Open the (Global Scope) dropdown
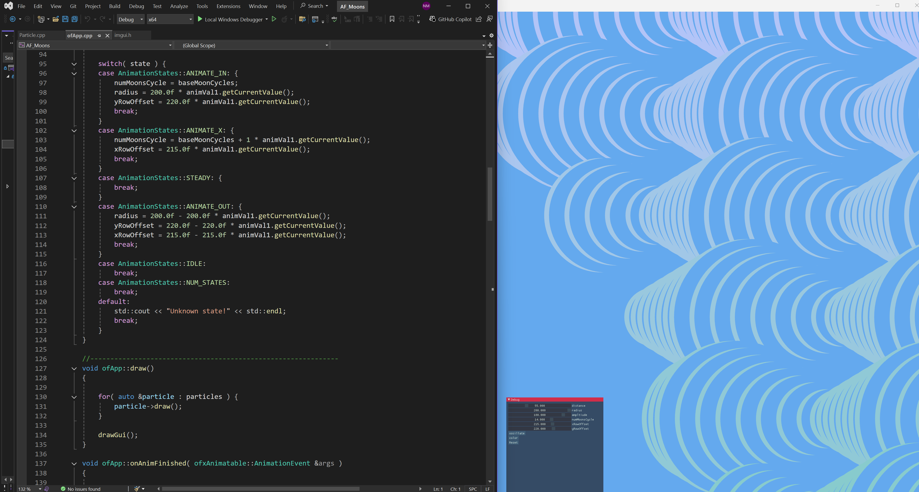The image size is (919, 492). point(252,46)
